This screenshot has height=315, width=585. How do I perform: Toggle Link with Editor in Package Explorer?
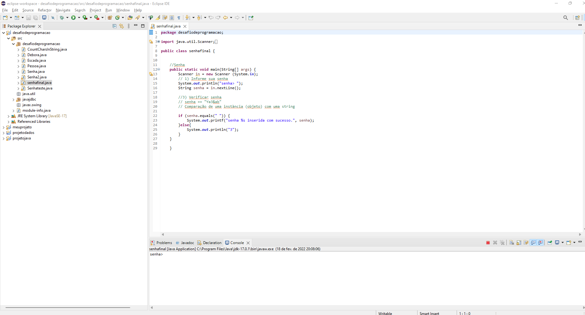click(x=122, y=26)
